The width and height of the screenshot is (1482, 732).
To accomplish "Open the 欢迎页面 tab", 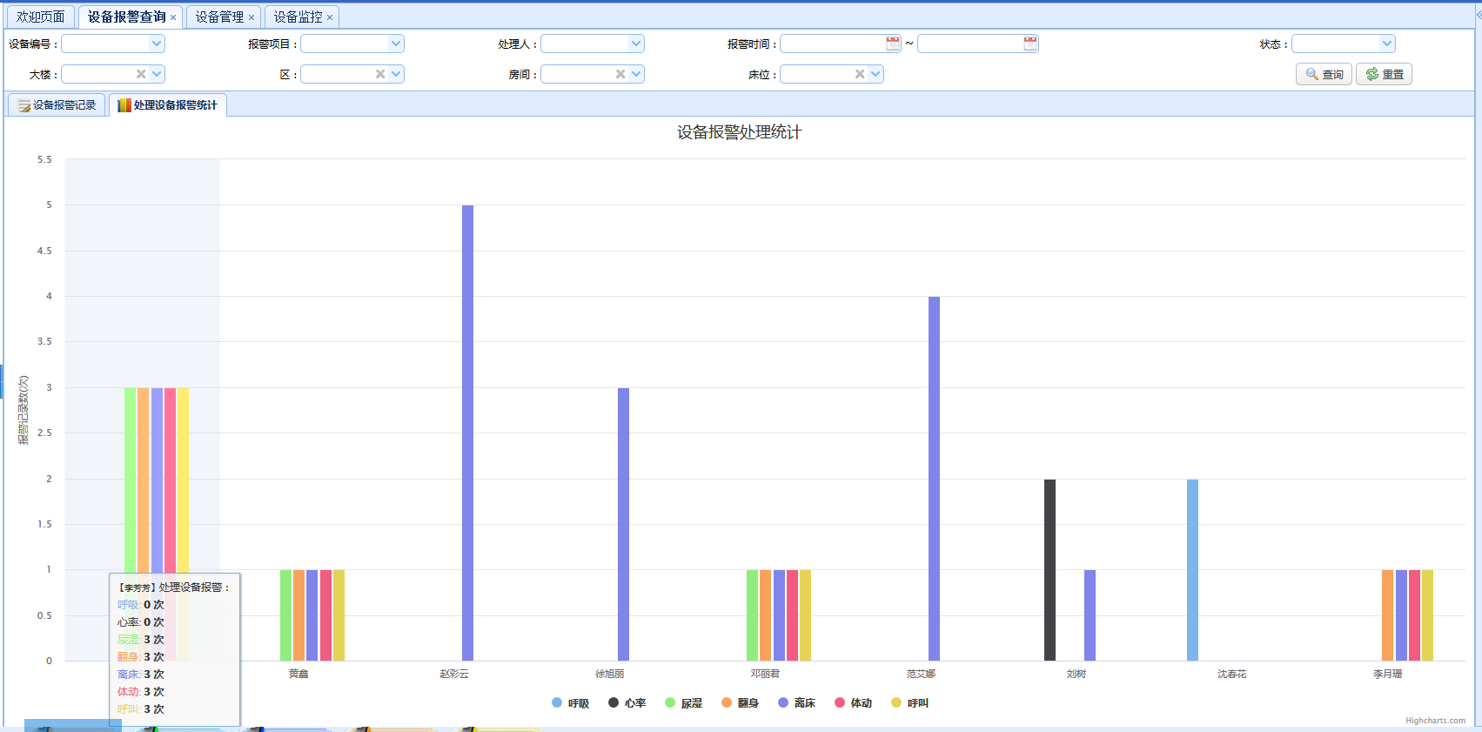I will click(41, 17).
